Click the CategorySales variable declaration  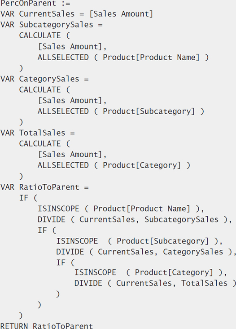[44, 79]
